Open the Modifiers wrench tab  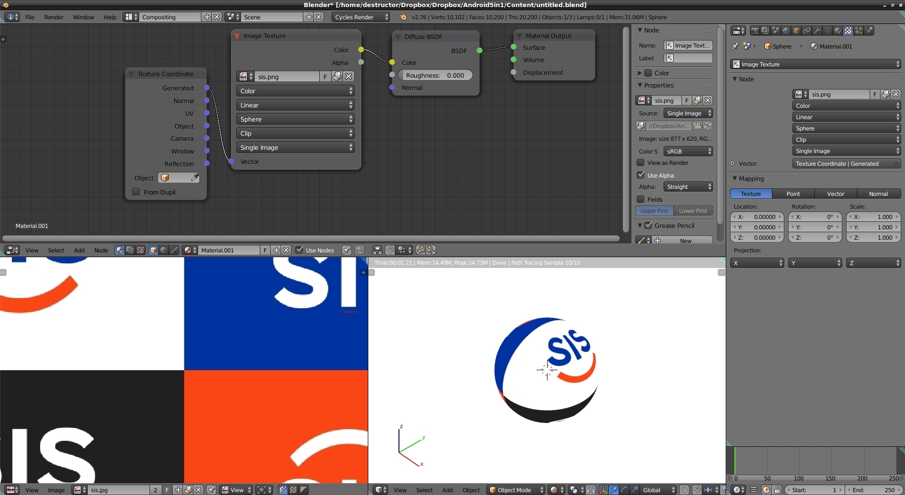click(x=817, y=31)
